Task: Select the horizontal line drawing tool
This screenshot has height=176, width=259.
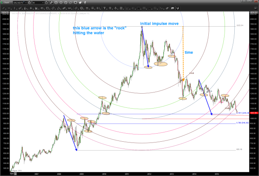Action: point(9,8)
